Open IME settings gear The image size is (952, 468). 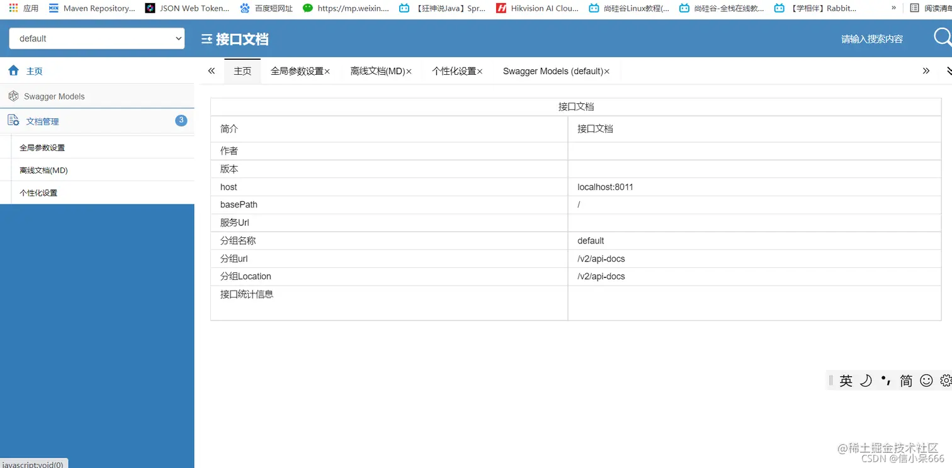946,381
